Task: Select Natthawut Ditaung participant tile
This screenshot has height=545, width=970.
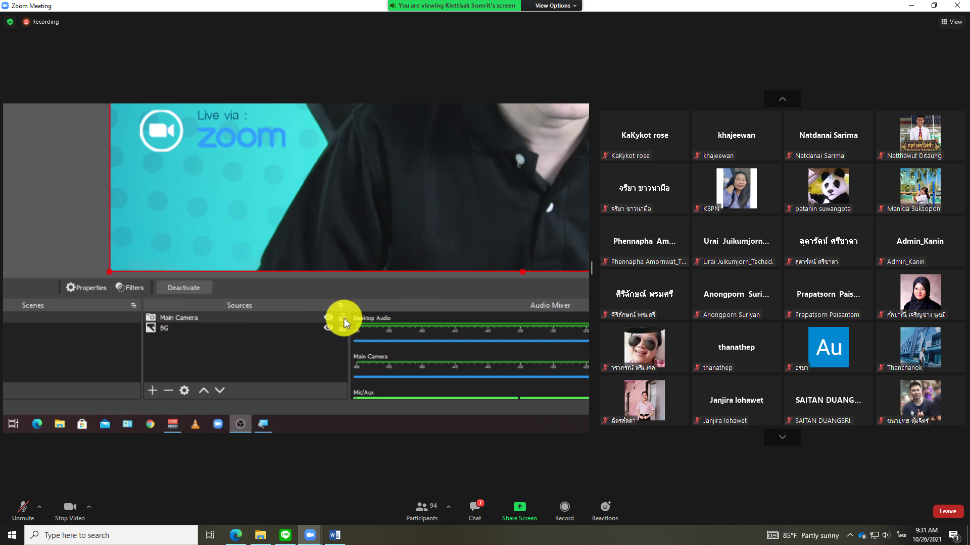Action: [x=920, y=135]
